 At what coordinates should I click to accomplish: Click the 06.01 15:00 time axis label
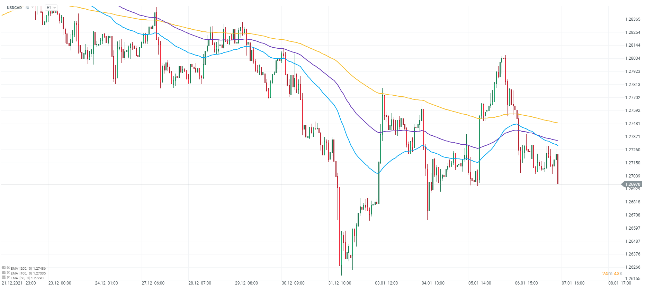[x=526, y=283]
